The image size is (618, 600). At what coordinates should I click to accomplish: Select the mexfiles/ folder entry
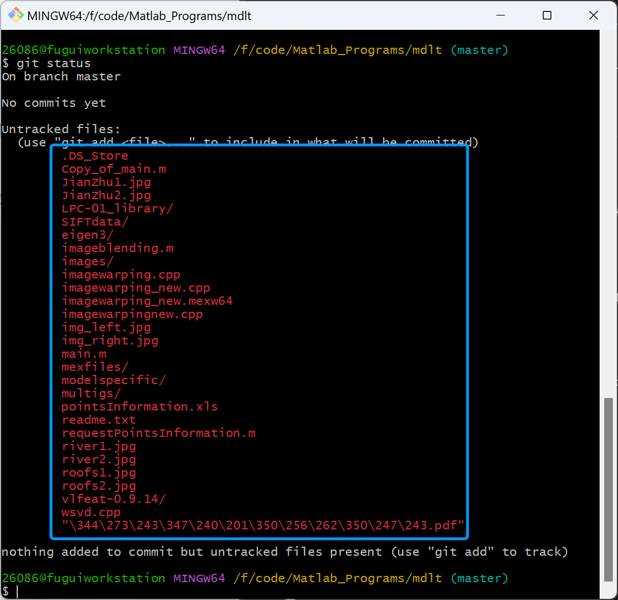pyautogui.click(x=95, y=367)
